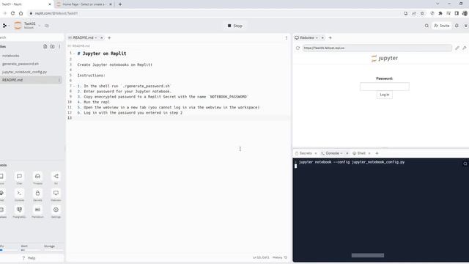Click the Jupyter Password input field
Image resolution: width=469 pixels, height=264 pixels.
pos(384,87)
